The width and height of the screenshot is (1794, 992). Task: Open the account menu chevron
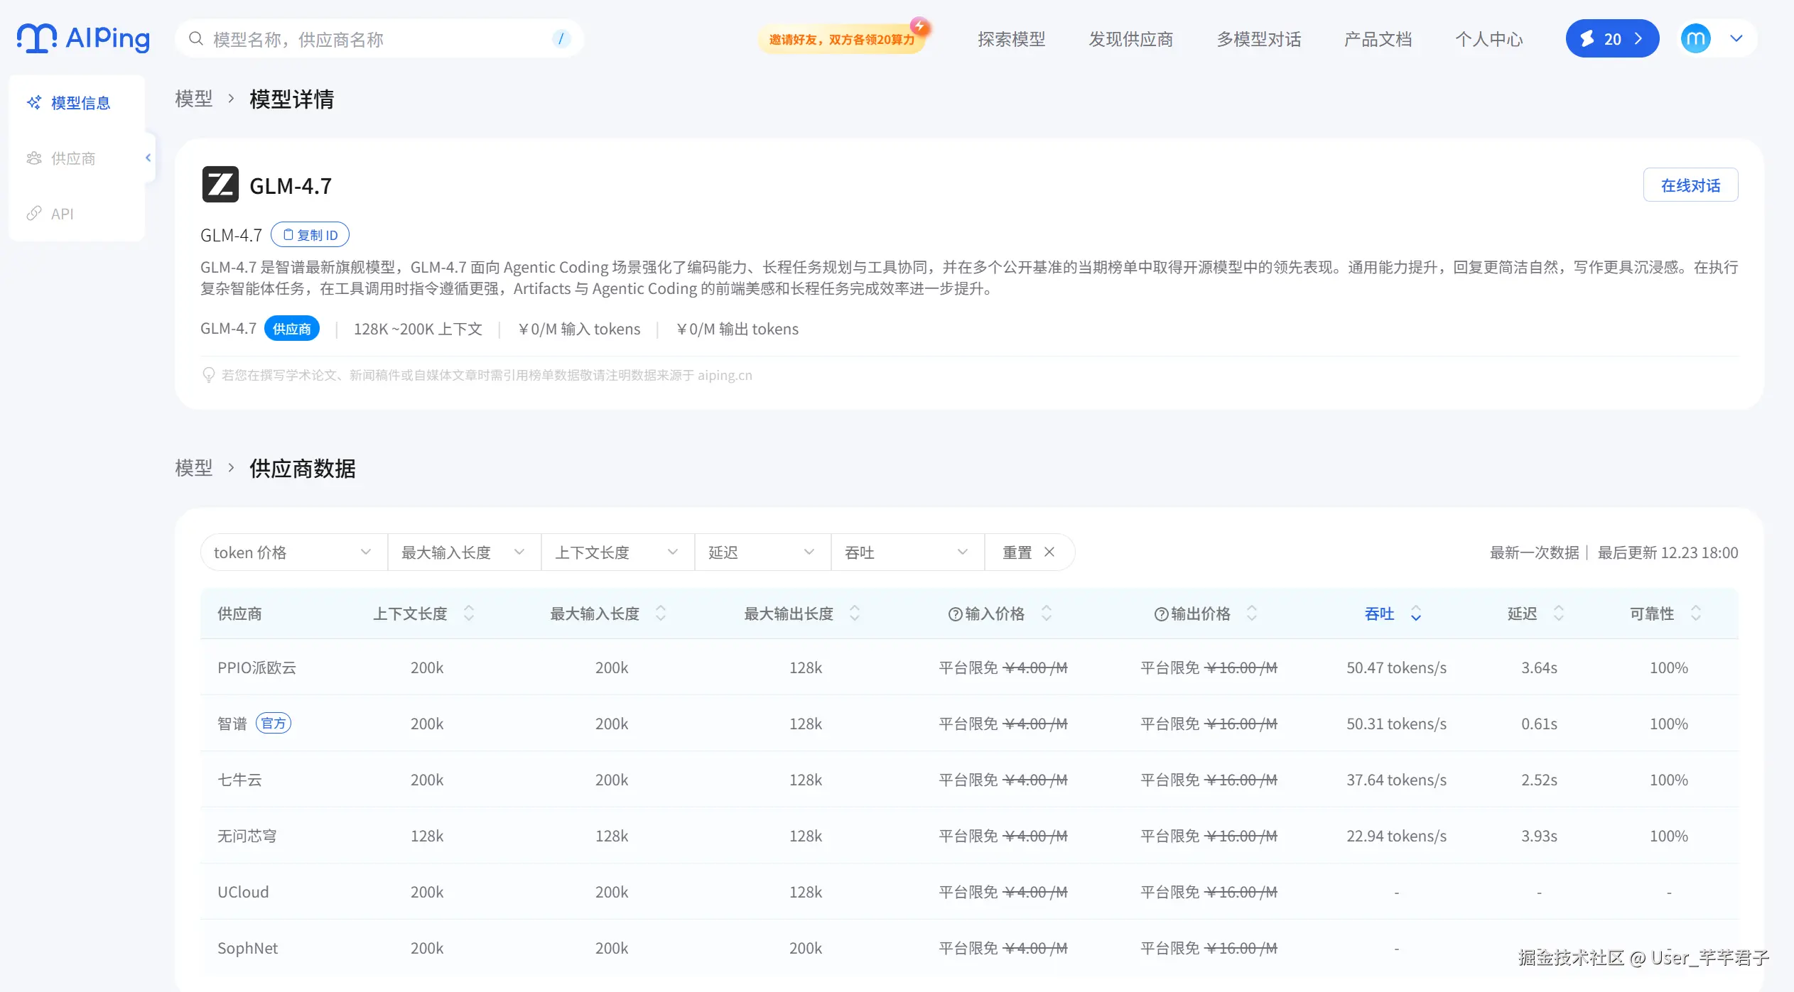1736,38
